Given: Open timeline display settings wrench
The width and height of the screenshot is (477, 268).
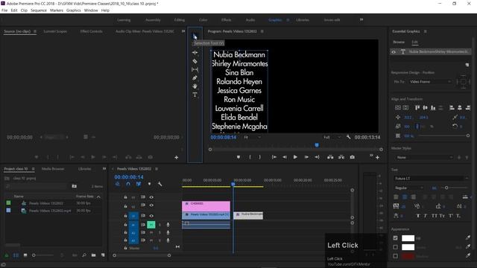Looking at the screenshot, I should (159, 184).
